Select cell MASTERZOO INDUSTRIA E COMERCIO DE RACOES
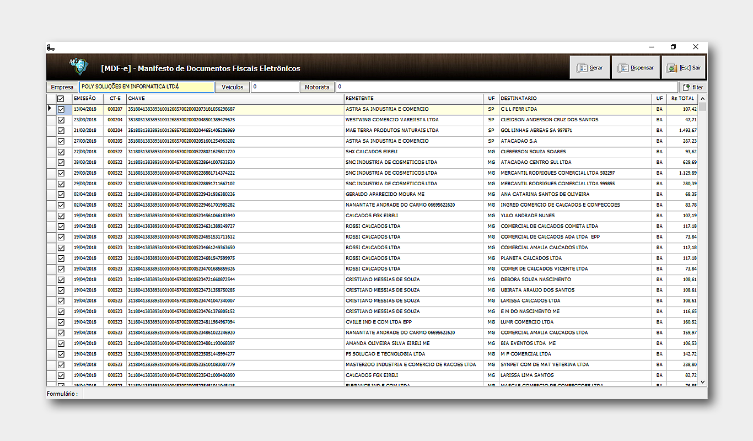This screenshot has height=441, width=753. 414,365
